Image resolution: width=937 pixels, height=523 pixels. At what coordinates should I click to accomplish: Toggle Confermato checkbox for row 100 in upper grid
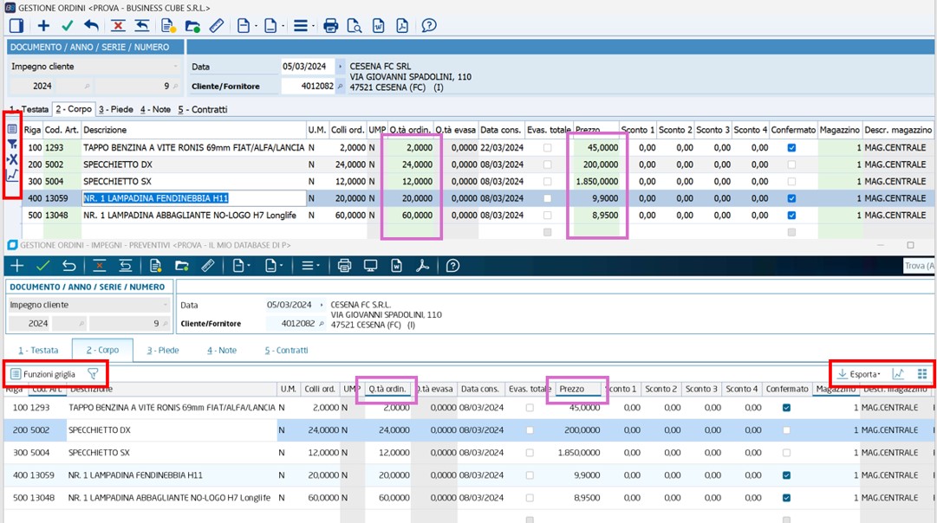(792, 148)
